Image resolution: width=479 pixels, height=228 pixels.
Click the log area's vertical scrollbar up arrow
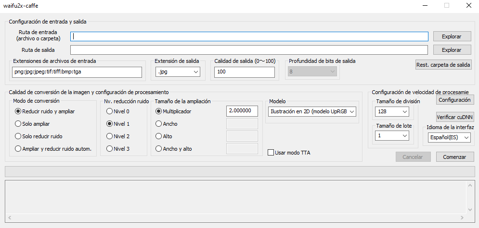tap(471, 185)
